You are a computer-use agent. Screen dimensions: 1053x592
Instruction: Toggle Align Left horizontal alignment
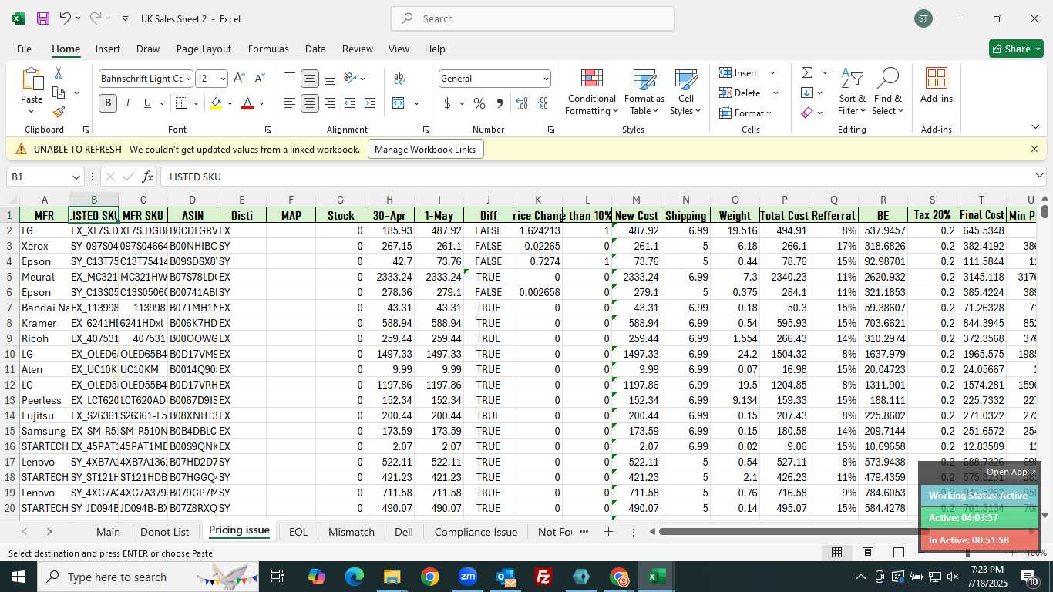pos(290,103)
